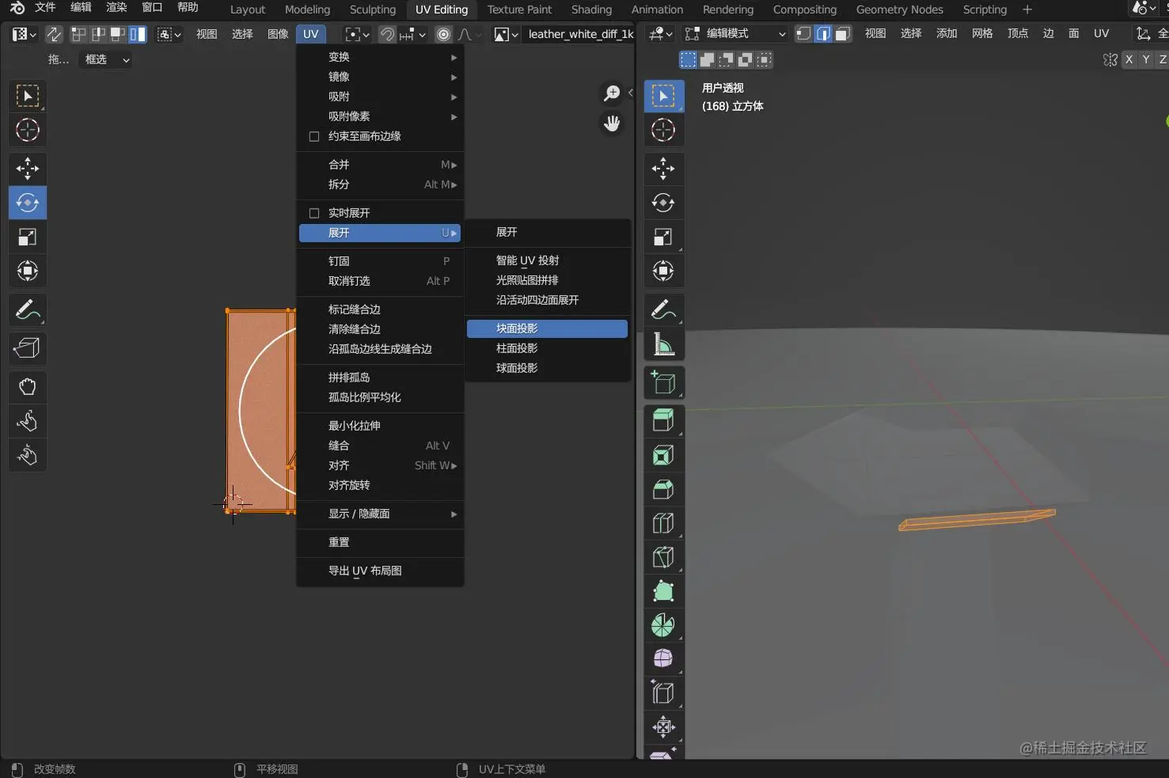This screenshot has width=1169, height=778.
Task: Toggle UV sync selection button
Action: tap(54, 34)
